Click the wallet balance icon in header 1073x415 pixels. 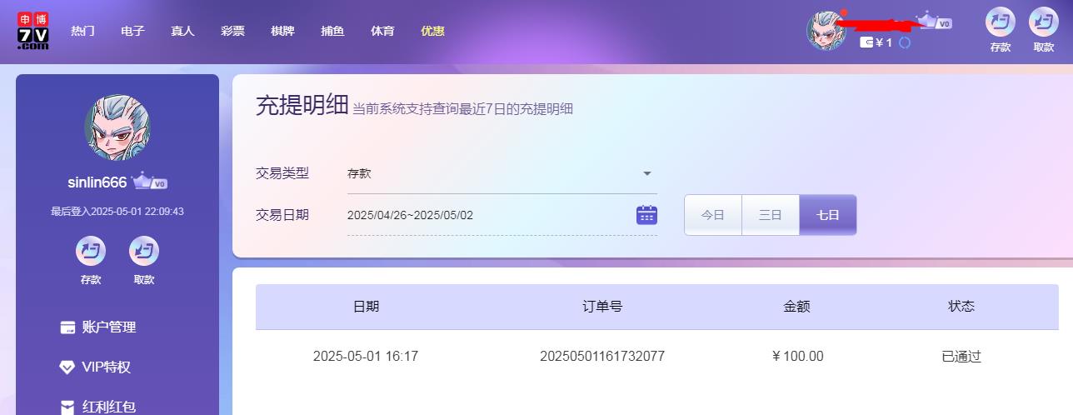(x=866, y=42)
